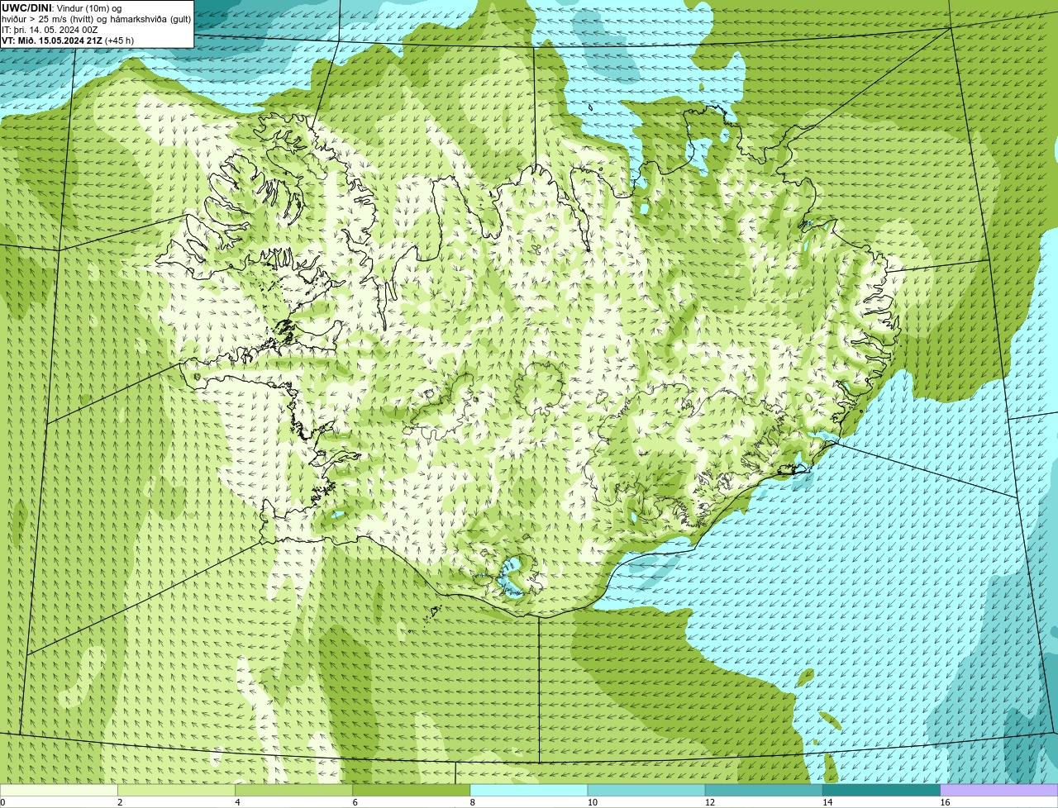
Task: Click the 10–12 m/s legend color swatch
Action: pyautogui.click(x=646, y=791)
